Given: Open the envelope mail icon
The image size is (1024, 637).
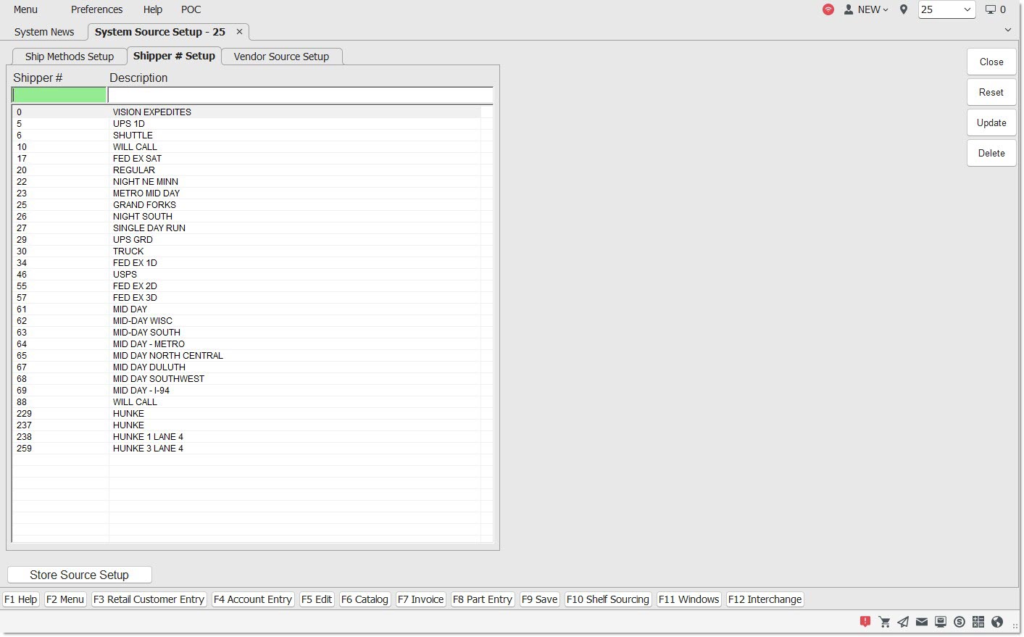Looking at the screenshot, I should pos(922,622).
